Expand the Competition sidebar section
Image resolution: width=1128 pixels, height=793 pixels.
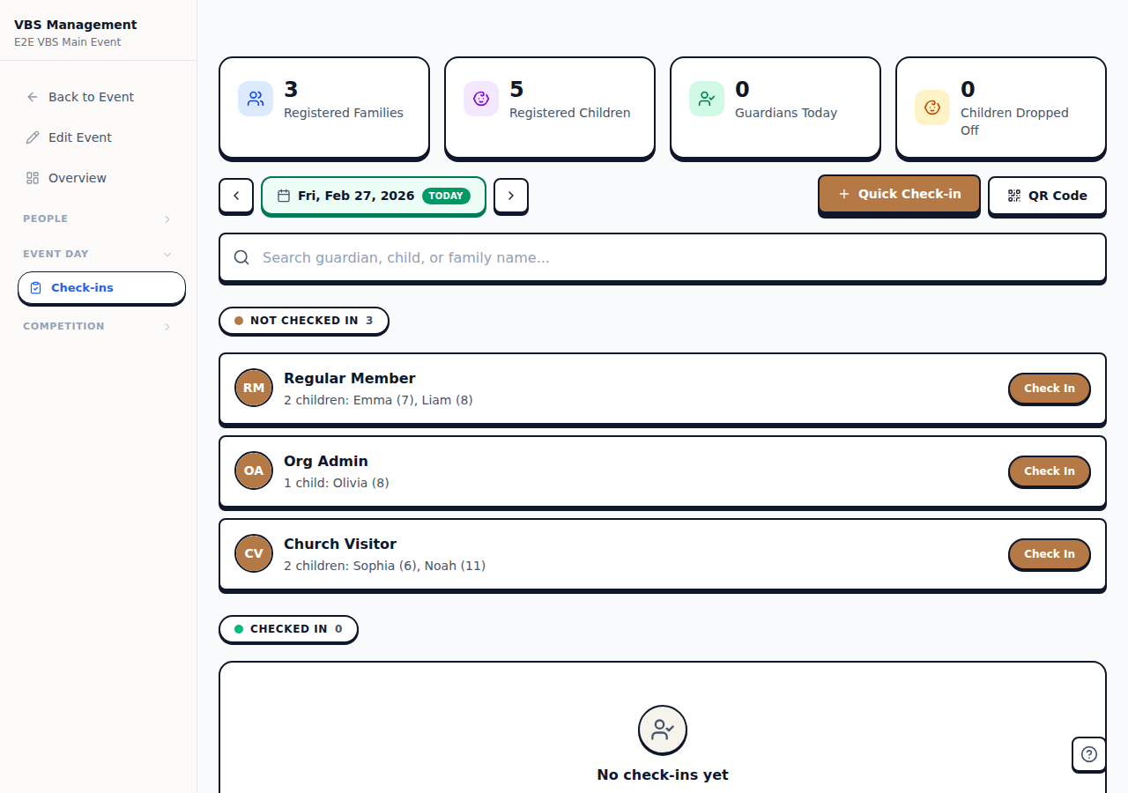point(98,326)
